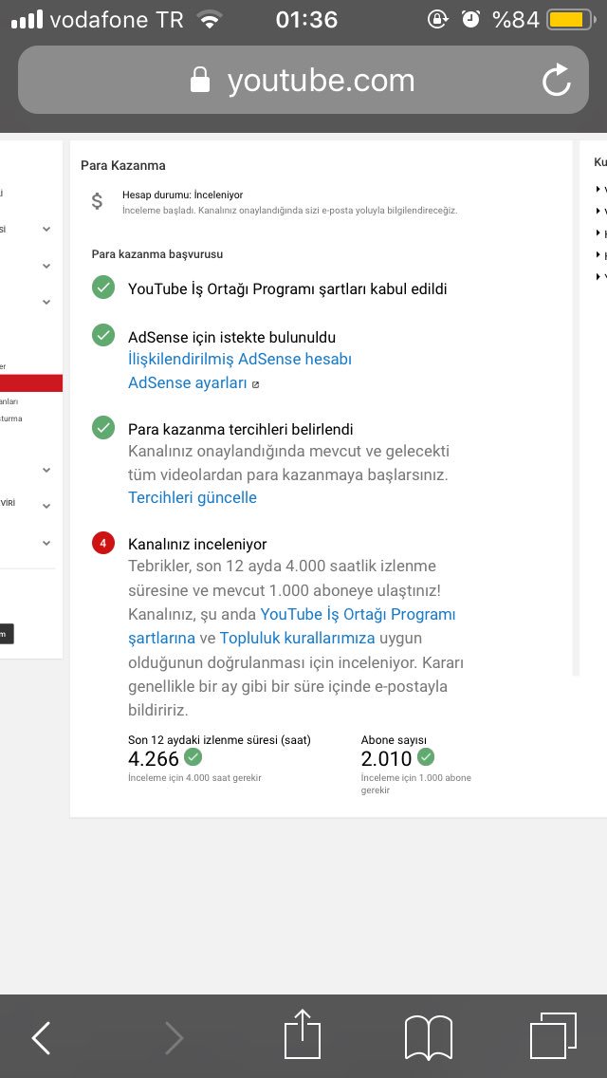Open 'YouTube İş Ortağı Programı şartlarına' link

tap(292, 625)
